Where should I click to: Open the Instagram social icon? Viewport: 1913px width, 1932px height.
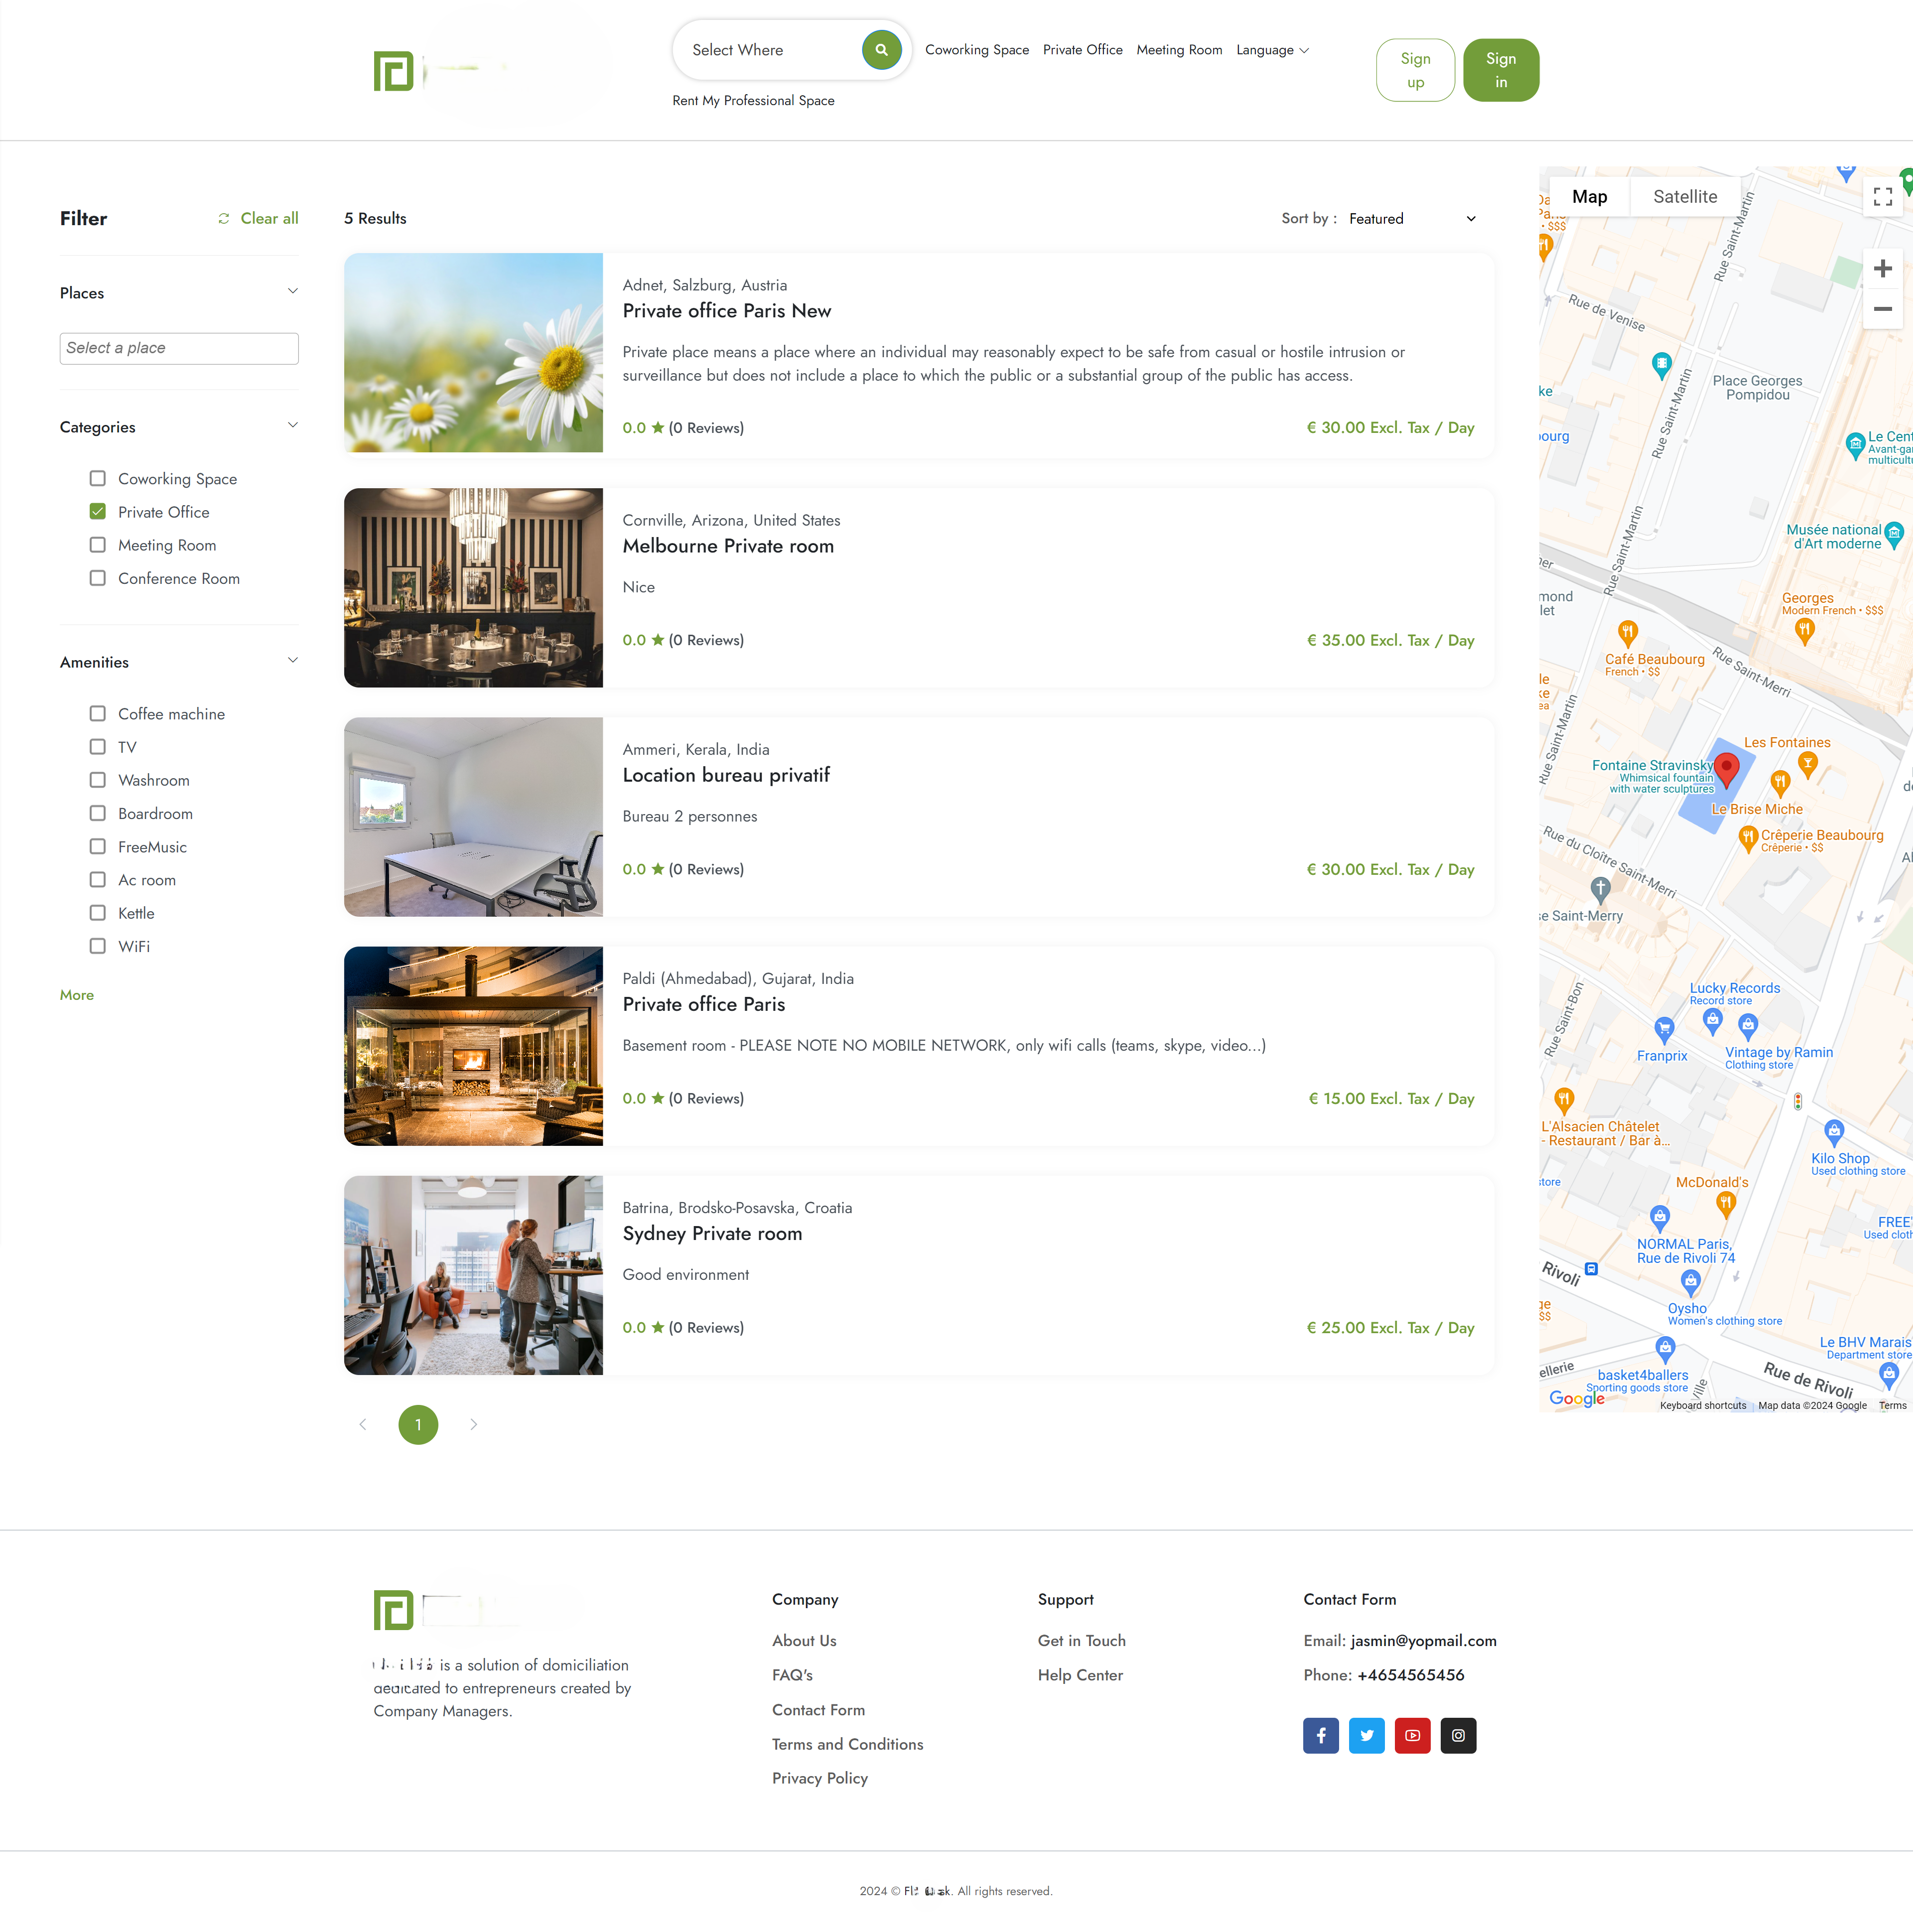point(1458,1735)
